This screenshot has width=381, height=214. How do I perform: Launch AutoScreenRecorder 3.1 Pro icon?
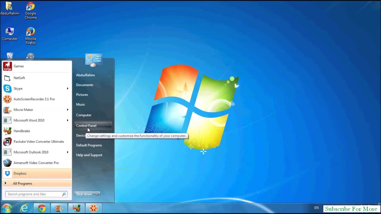[x=7, y=99]
